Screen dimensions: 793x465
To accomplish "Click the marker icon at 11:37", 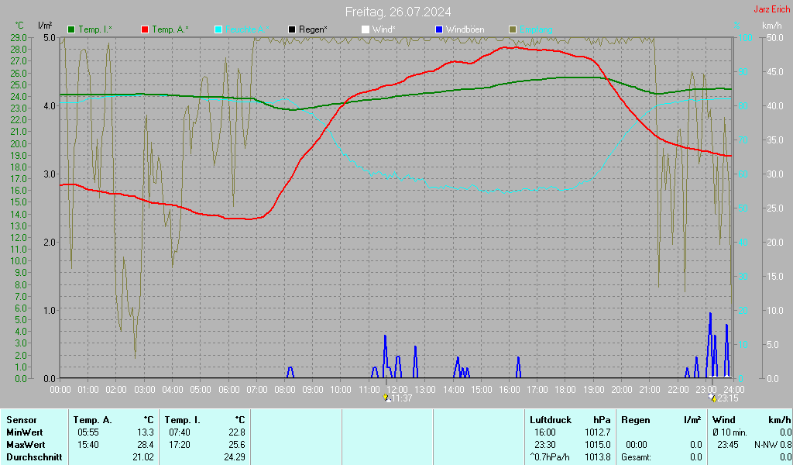I will [387, 398].
